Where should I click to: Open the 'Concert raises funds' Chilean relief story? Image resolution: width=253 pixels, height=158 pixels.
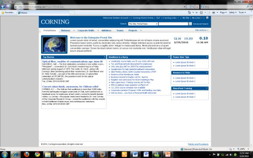tap(70, 87)
